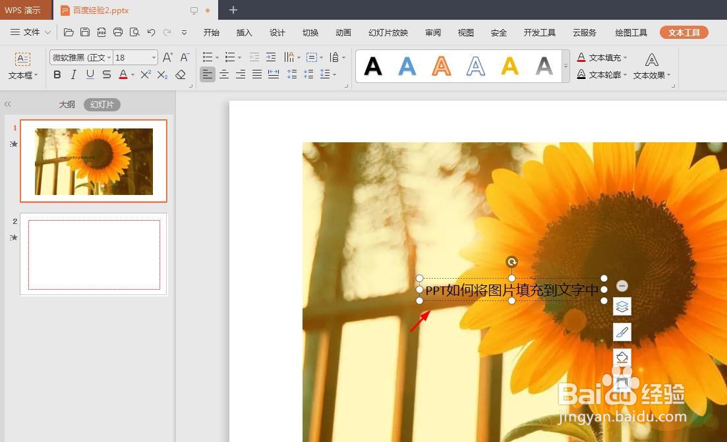Decrease the paragraph indent level
Screen dimensions: 727x442
click(x=254, y=57)
